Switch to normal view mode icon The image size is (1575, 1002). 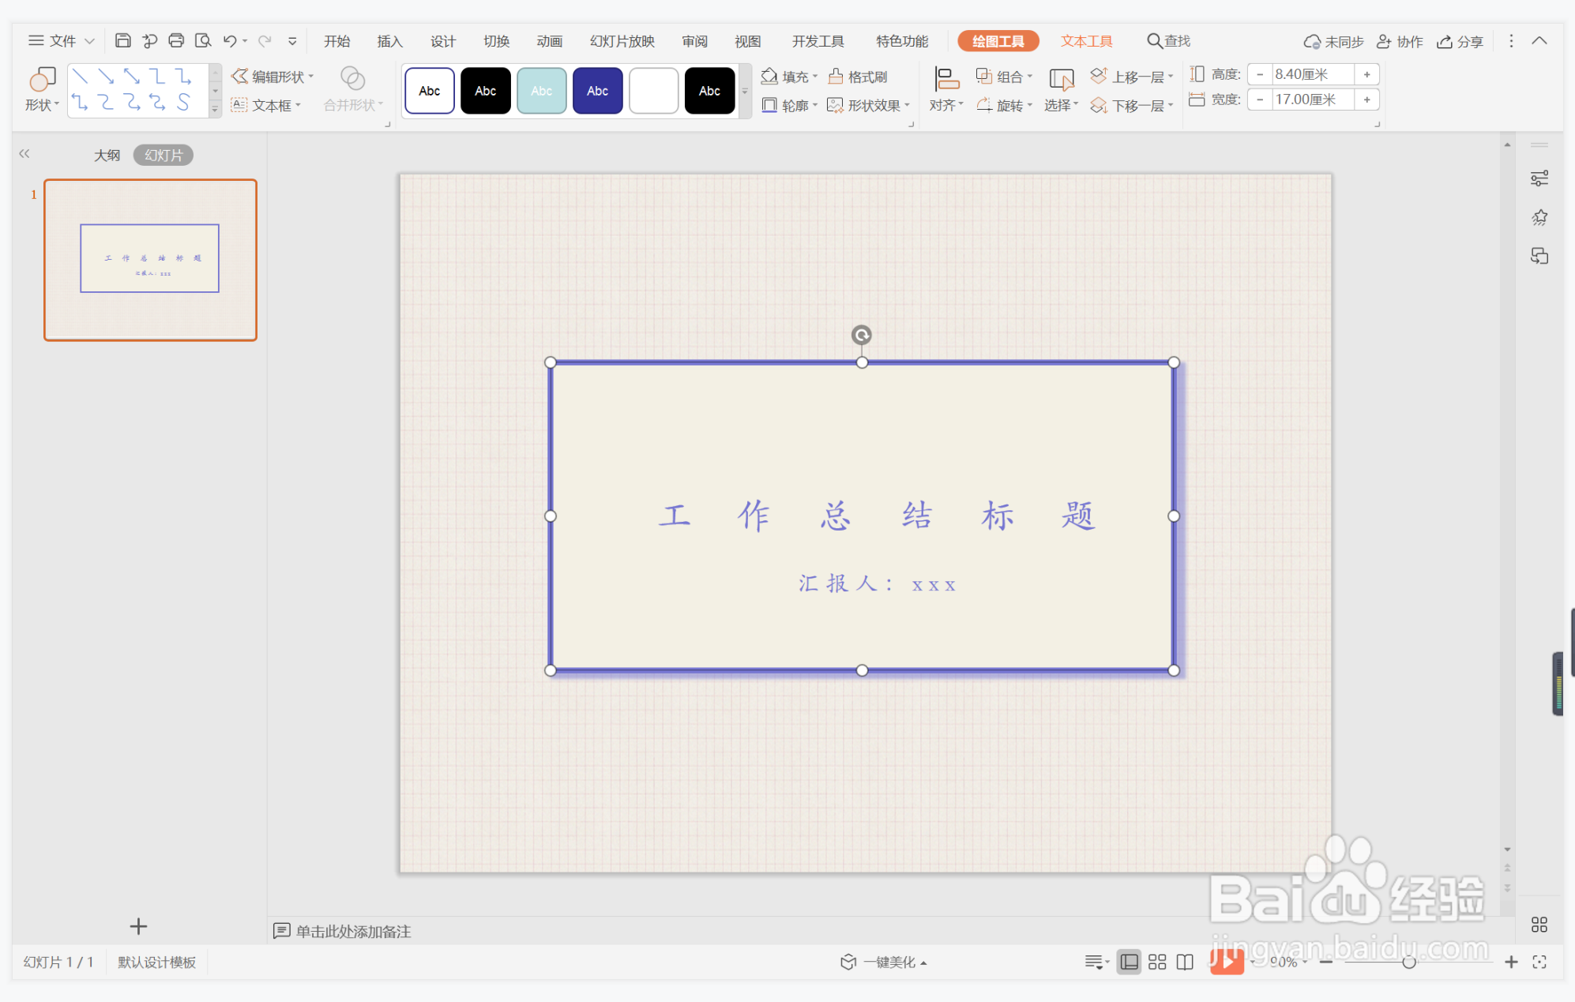pyautogui.click(x=1130, y=962)
